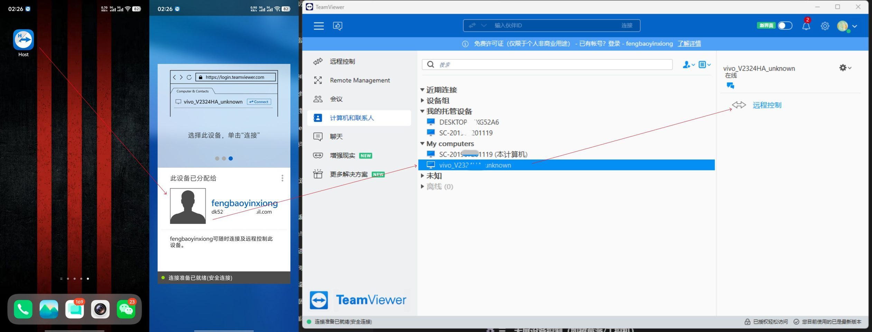Click the info icon in the license banner
This screenshot has width=872, height=332.
465,44
